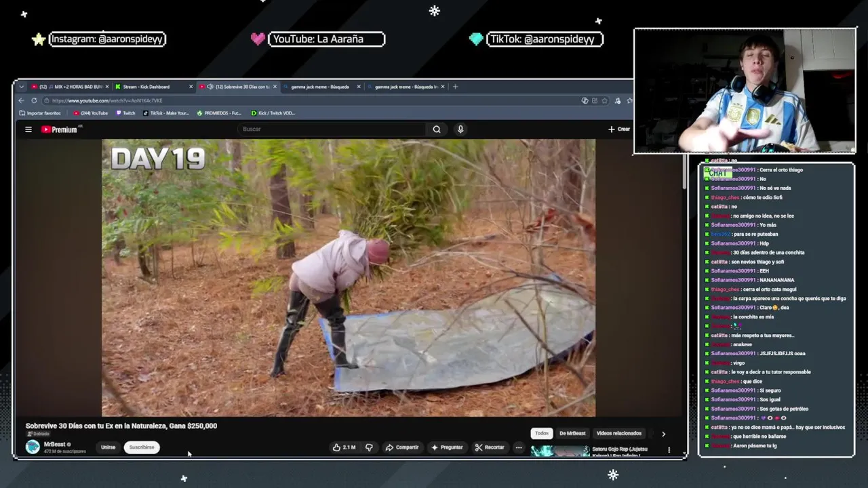Select the Videos relacionados chip
The height and width of the screenshot is (488, 868).
618,433
